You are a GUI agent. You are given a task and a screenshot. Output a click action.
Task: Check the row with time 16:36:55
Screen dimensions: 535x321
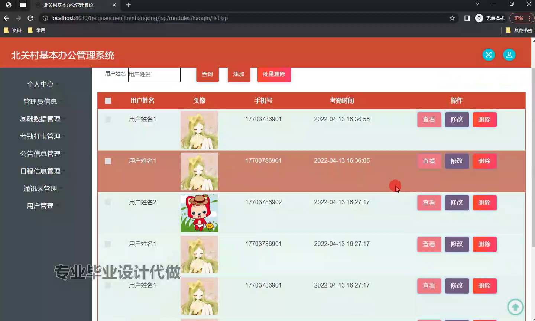[x=108, y=119]
